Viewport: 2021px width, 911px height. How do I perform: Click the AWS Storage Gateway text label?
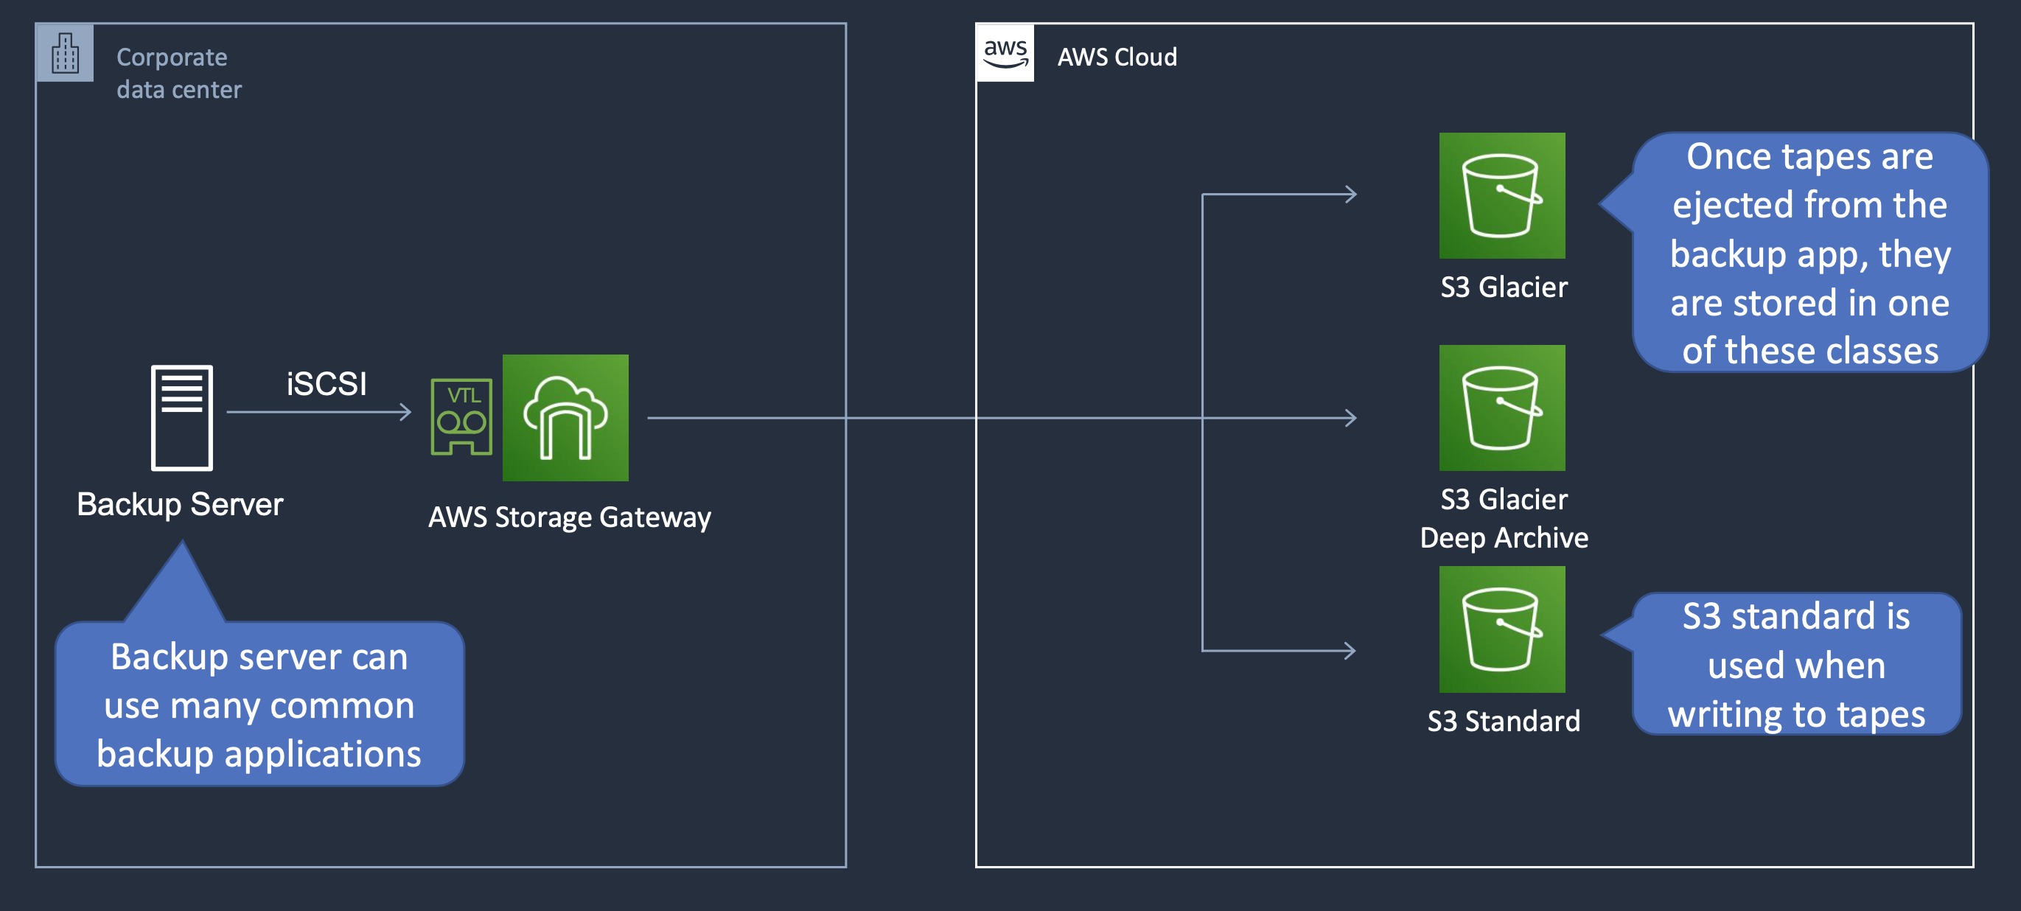pos(570,517)
